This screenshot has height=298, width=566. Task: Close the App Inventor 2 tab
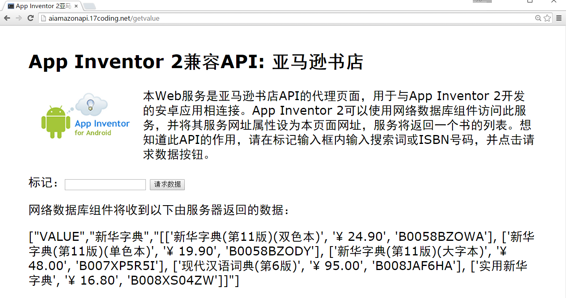point(76,6)
